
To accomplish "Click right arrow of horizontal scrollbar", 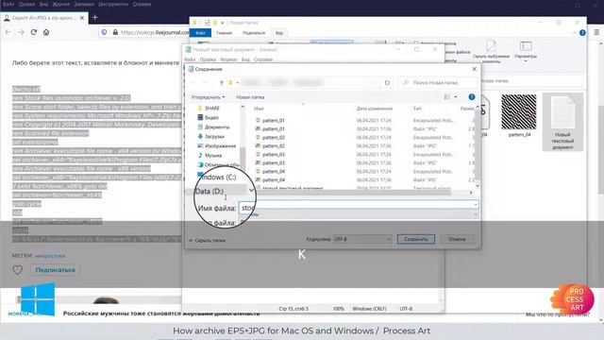I will pos(471,193).
